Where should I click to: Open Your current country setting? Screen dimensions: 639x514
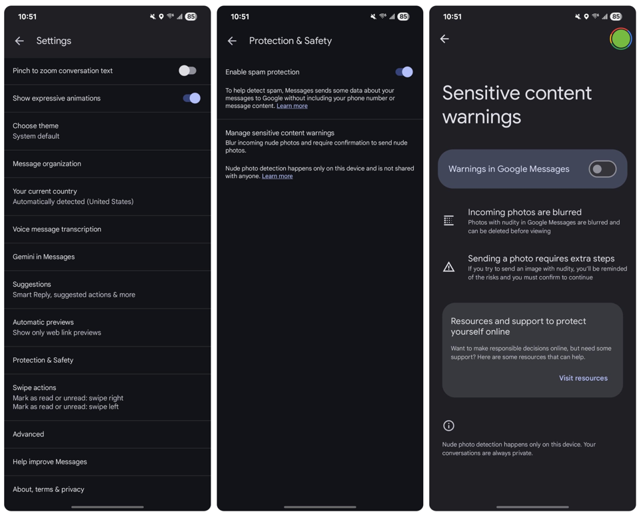107,197
